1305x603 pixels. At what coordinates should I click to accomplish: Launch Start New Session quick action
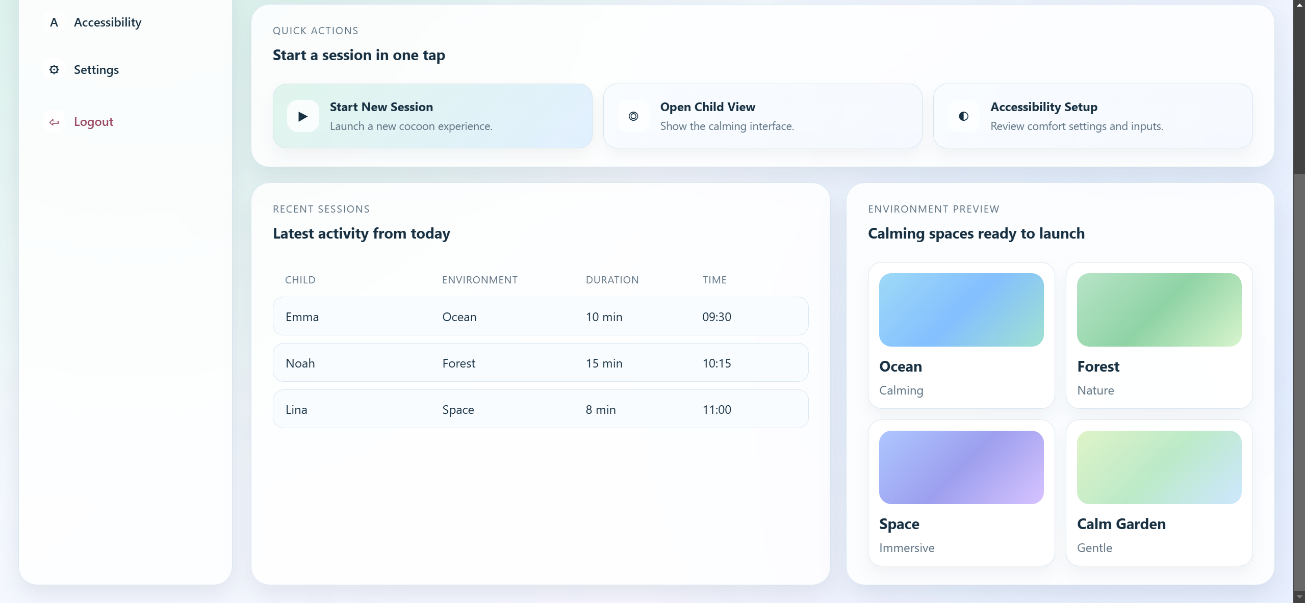click(x=432, y=116)
